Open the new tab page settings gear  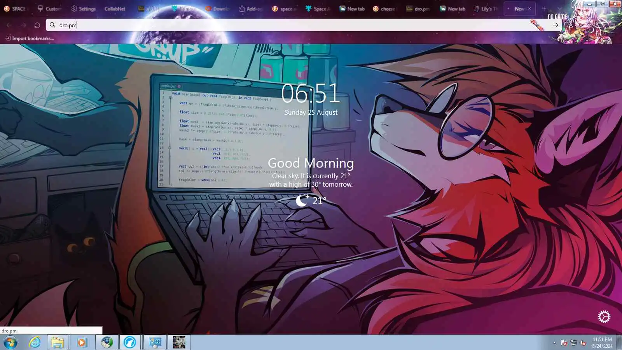[604, 317]
